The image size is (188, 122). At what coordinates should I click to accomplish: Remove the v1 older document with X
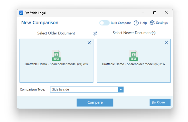[89, 43]
